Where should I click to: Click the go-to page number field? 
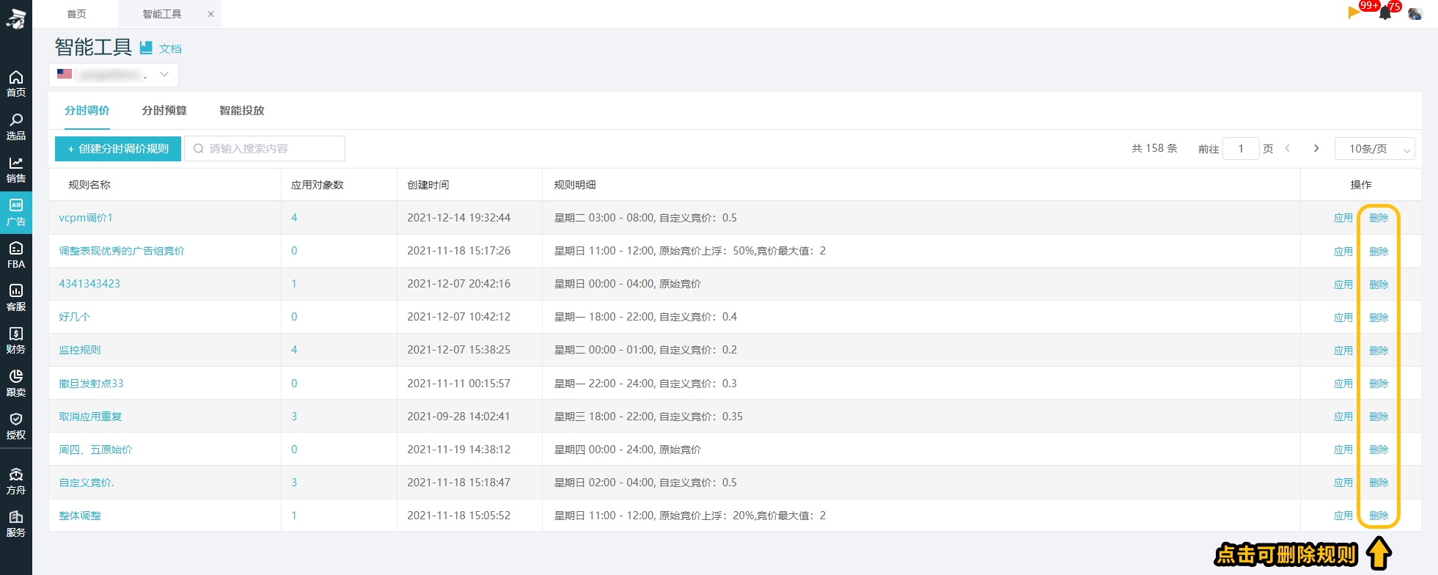coord(1241,149)
